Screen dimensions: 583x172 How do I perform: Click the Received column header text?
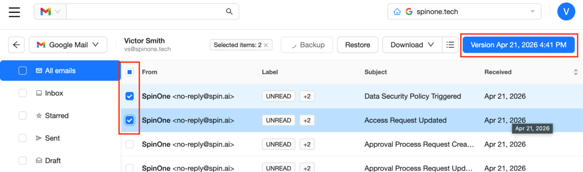coord(498,72)
